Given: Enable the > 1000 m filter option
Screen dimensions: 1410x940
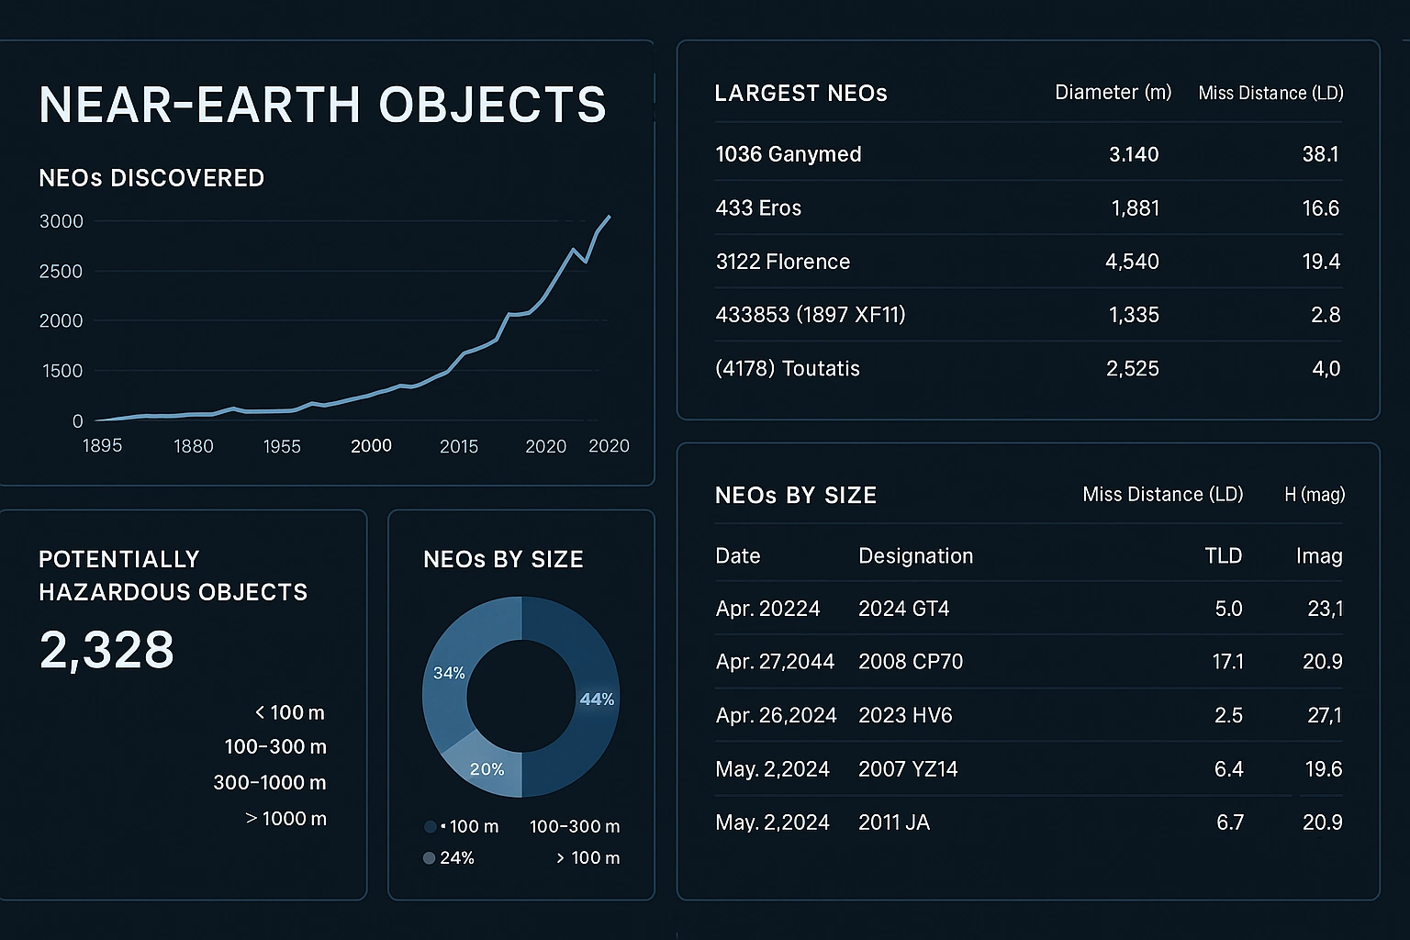Looking at the screenshot, I should coord(285,819).
